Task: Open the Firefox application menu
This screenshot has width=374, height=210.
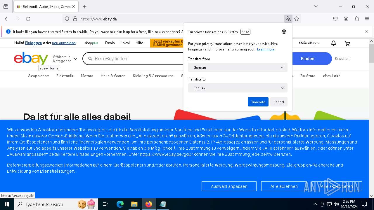Action: [x=367, y=19]
